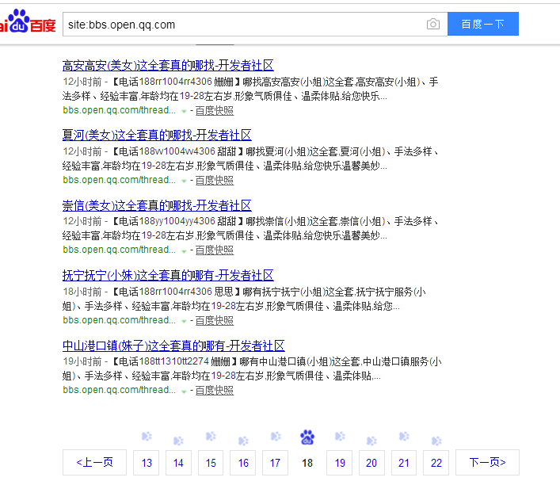Open 百度快照 for 中山港口镇 result
This screenshot has width=560, height=485.
coord(215,390)
